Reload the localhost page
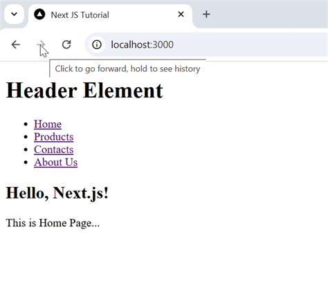Viewport: 328px width, 308px height. coord(66,44)
